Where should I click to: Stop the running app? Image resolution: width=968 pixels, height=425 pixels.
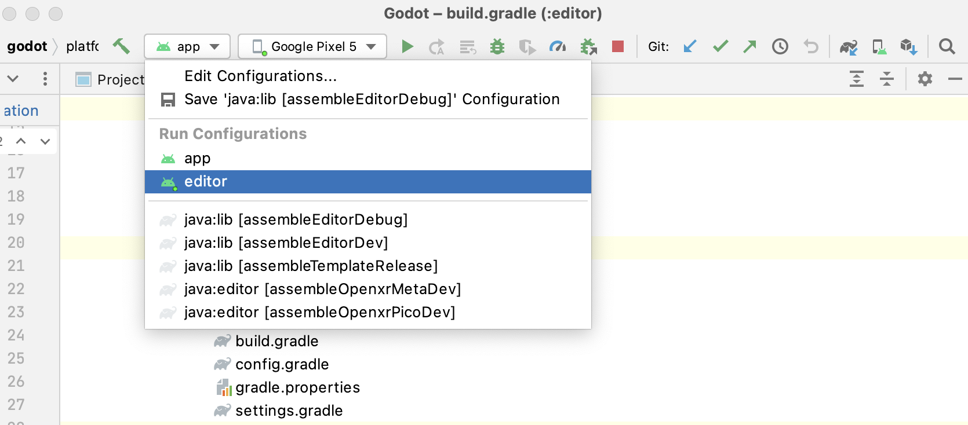tap(618, 46)
